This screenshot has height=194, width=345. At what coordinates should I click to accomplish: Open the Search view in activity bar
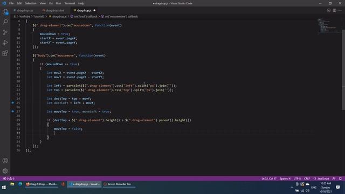pyautogui.click(x=5, y=22)
